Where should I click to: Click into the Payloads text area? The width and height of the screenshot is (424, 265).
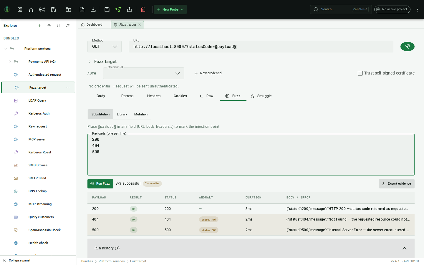pyautogui.click(x=251, y=155)
